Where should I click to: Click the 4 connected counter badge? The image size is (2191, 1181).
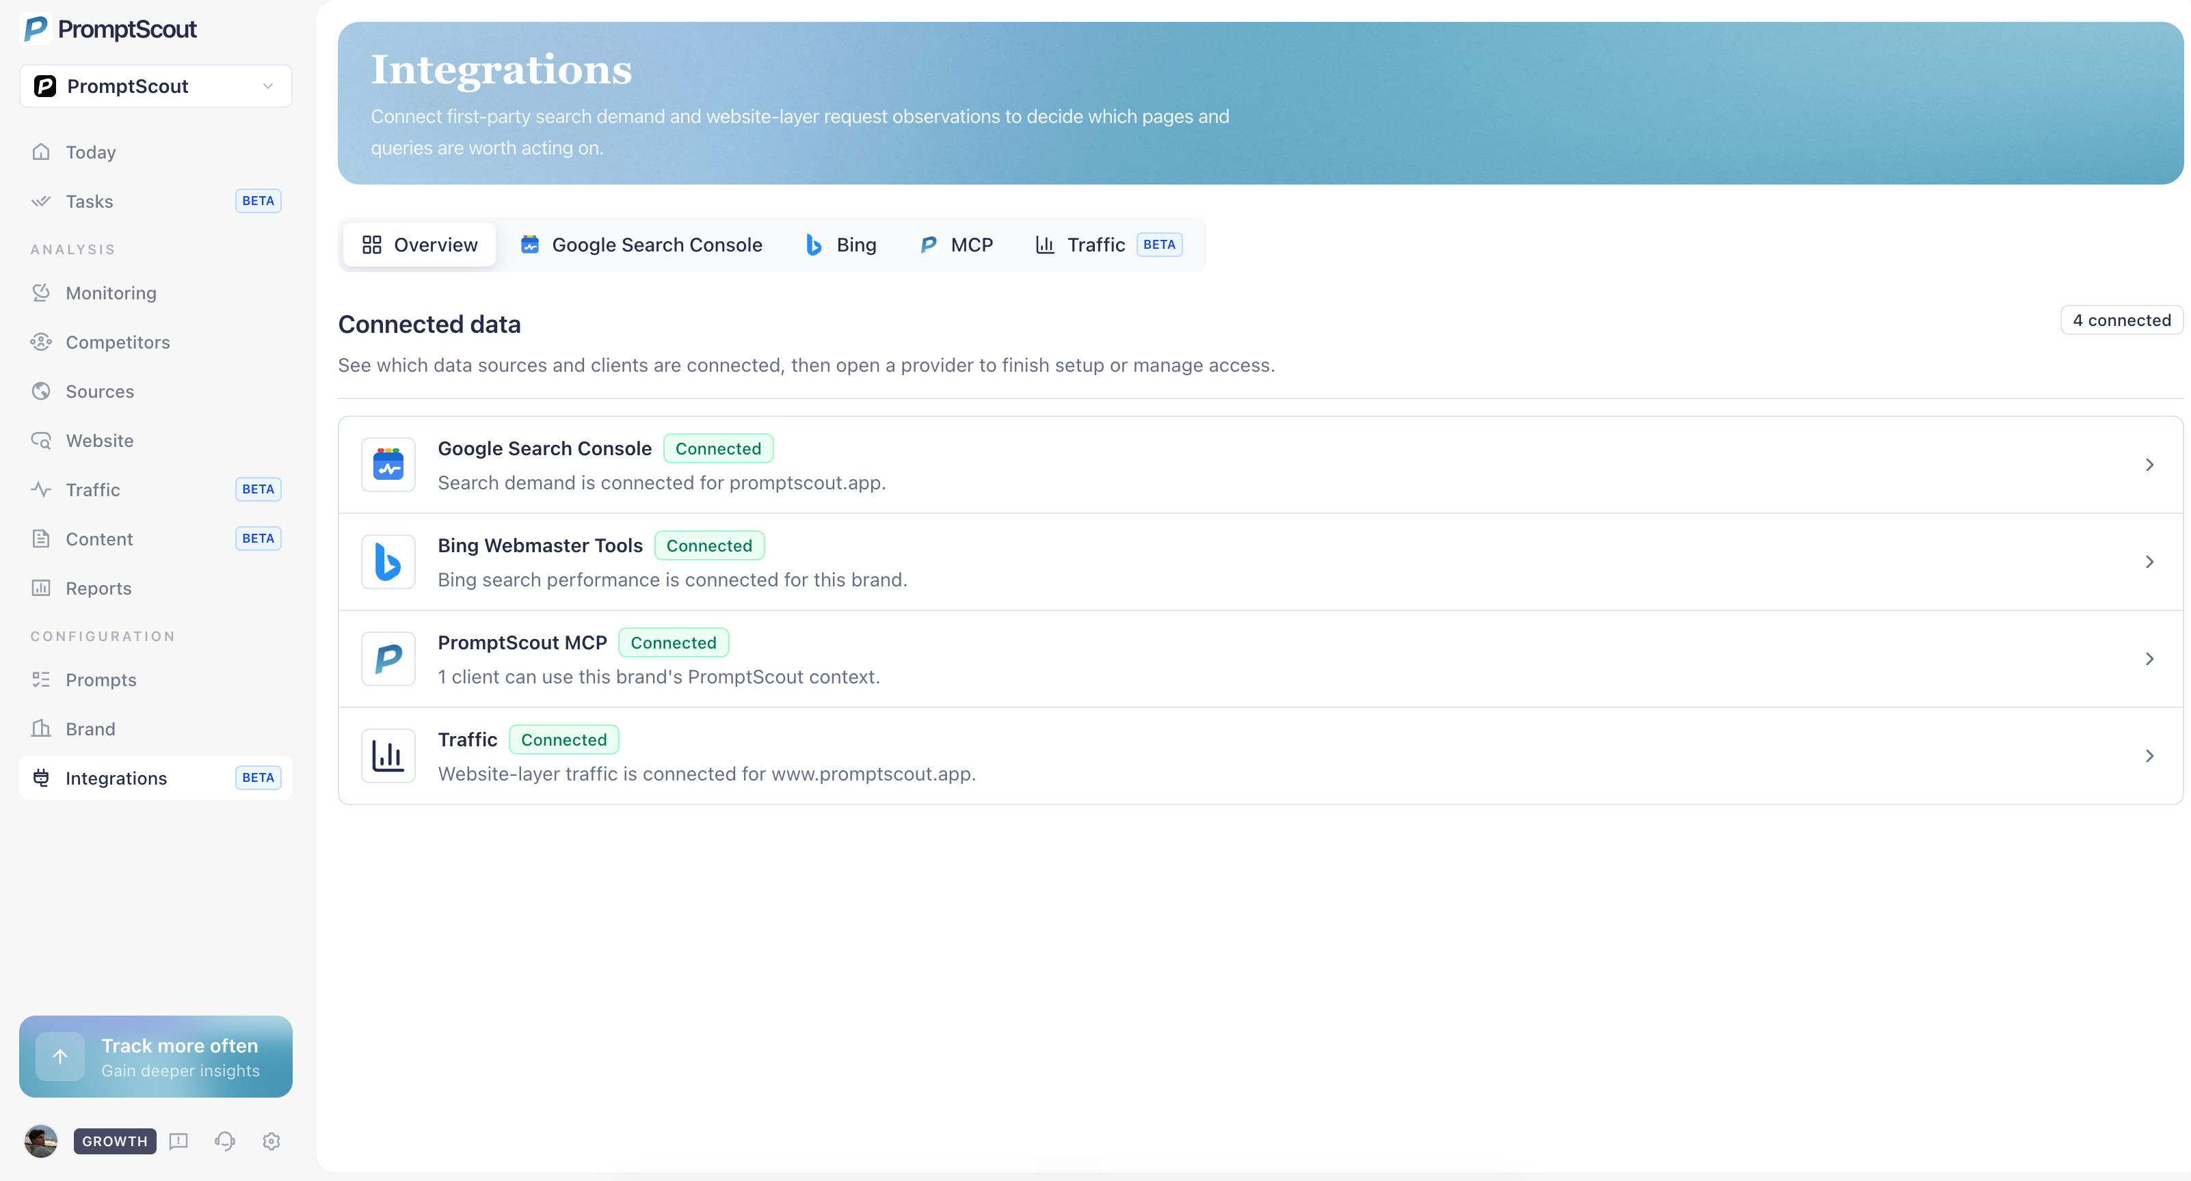tap(2121, 321)
